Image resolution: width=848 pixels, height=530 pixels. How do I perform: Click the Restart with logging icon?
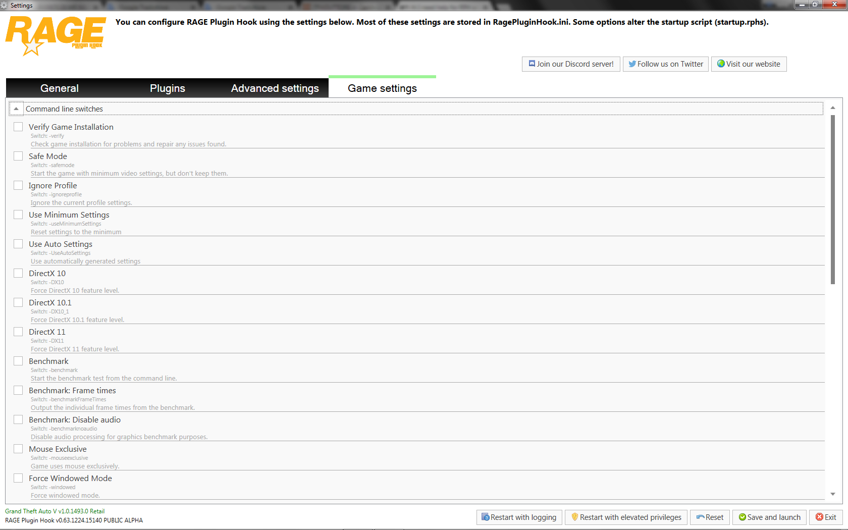click(x=485, y=517)
